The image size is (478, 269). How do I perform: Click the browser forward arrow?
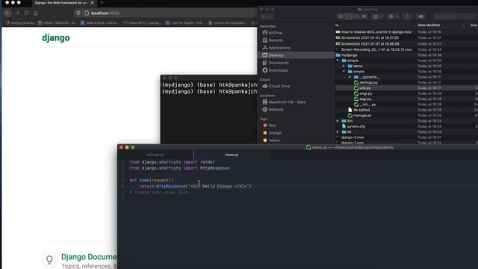(x=17, y=13)
